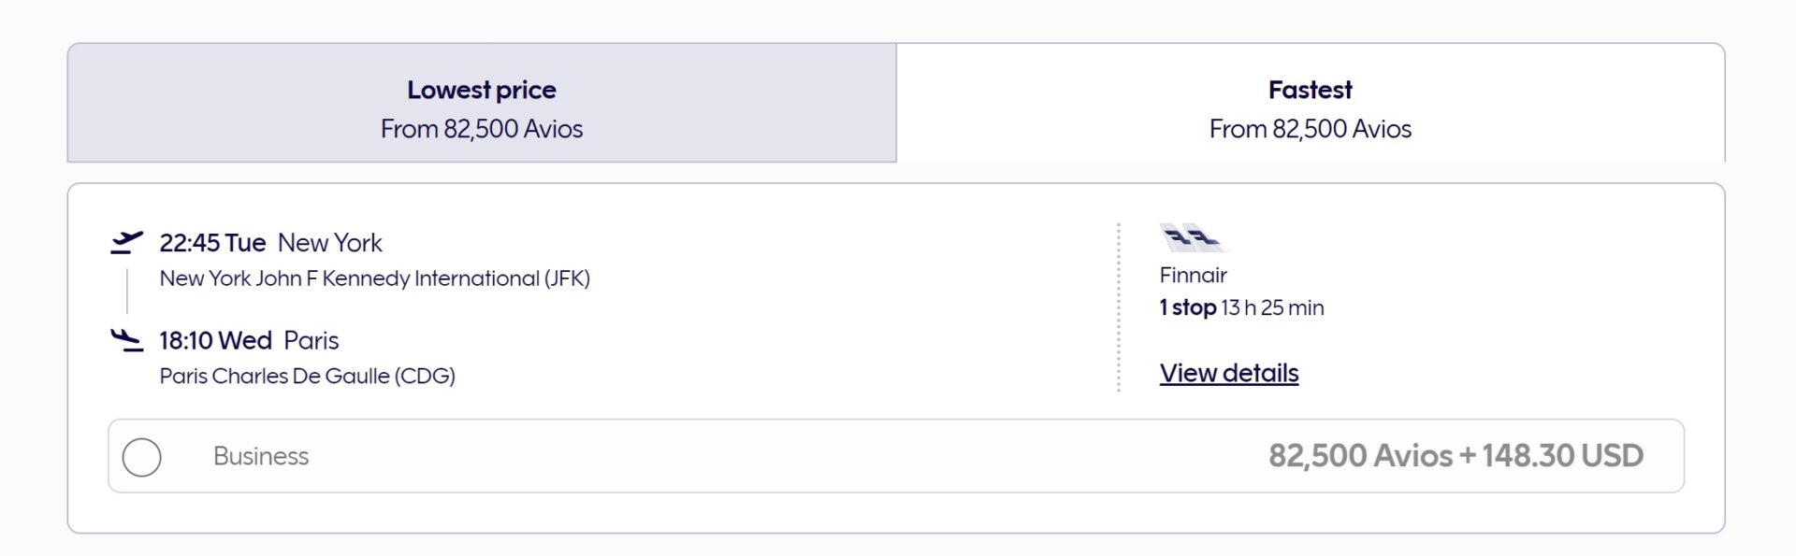Click the 13 h 25 min duration
This screenshot has height=556, width=1796.
pos(1272,307)
